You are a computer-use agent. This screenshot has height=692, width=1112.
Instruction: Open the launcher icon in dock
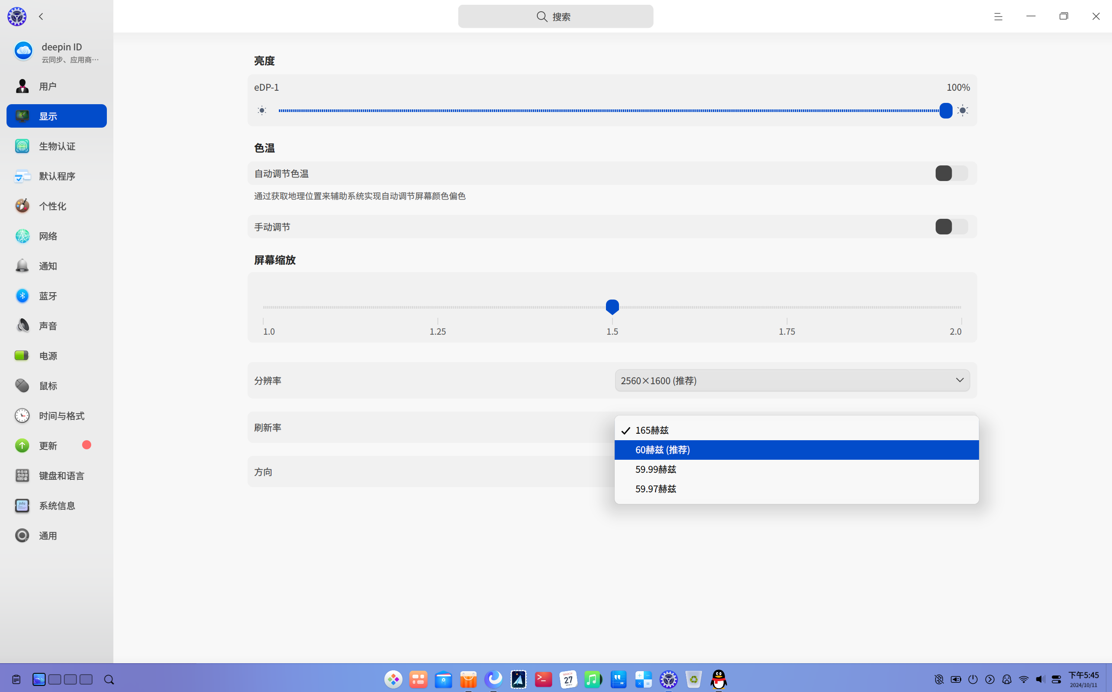[393, 679]
